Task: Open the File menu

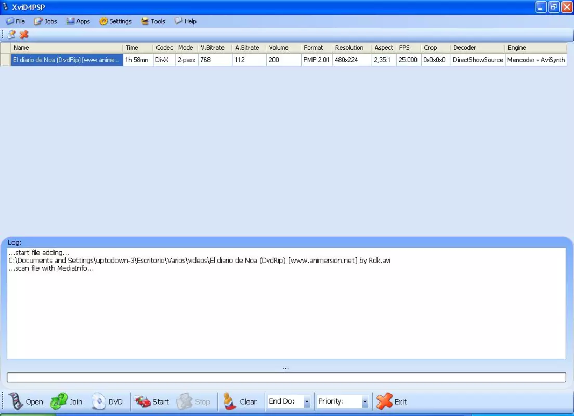Action: pos(16,21)
